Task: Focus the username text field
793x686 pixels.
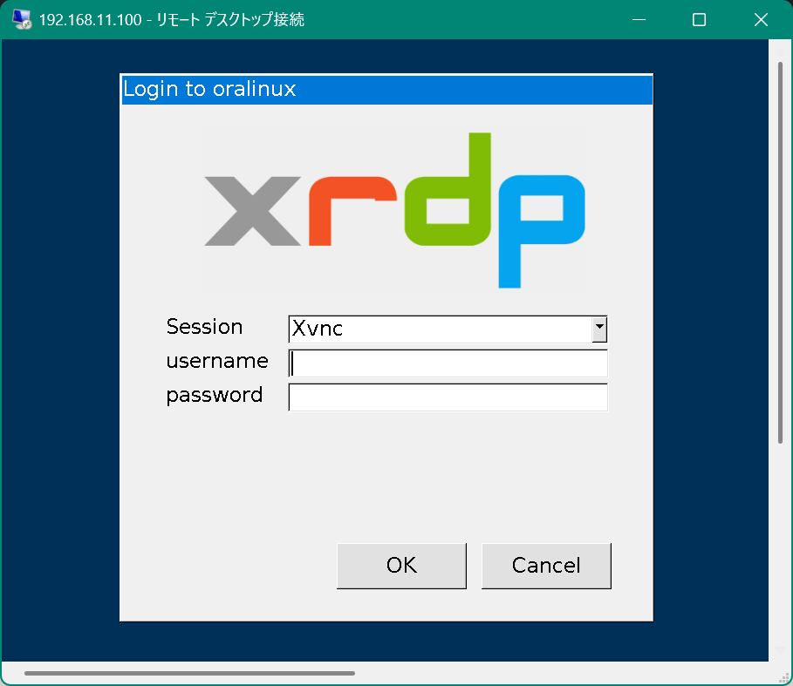Action: coord(448,363)
